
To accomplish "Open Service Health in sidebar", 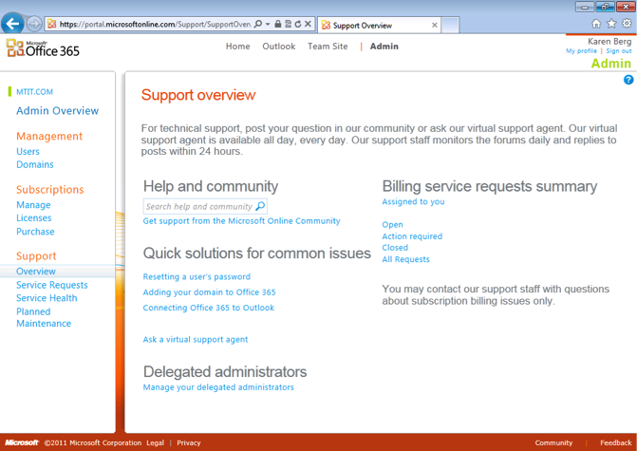I will [47, 298].
